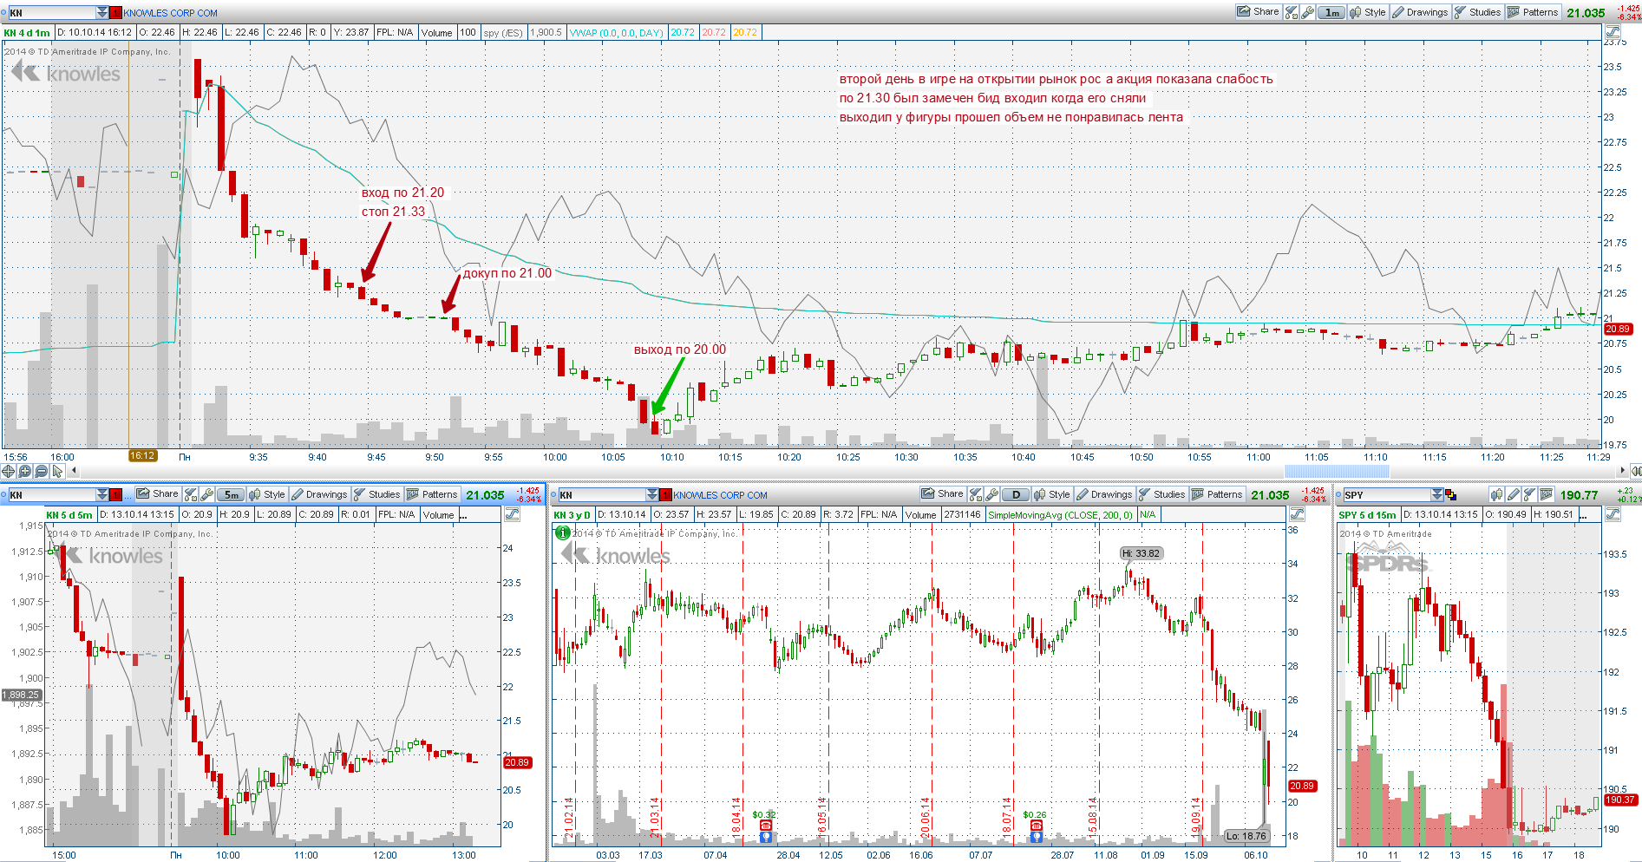This screenshot has height=862, width=1642.
Task: Open Share menu in 5m KN chart
Action: 158,494
